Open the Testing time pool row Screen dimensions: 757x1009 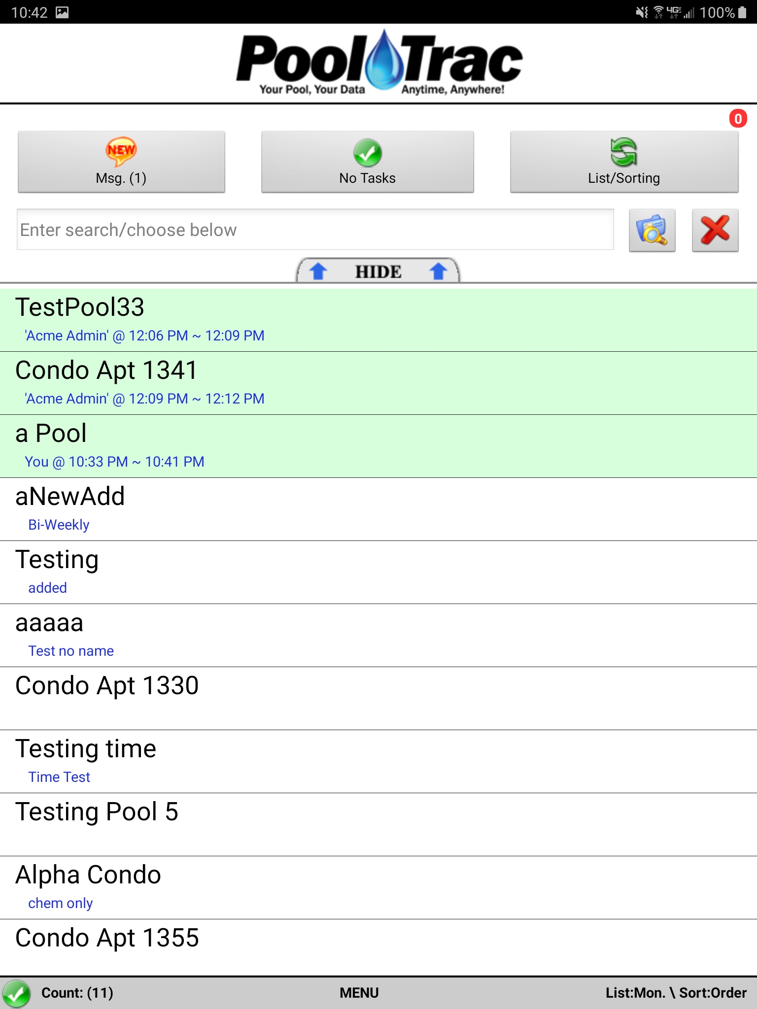378,762
